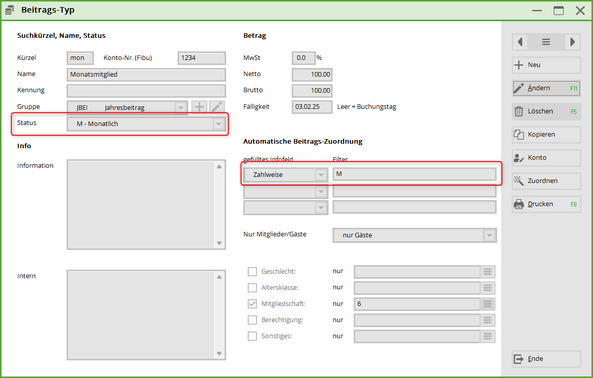Go to previous record arrow

[x=520, y=42]
